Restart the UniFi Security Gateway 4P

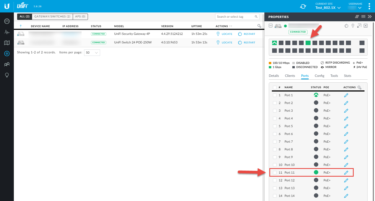[x=247, y=34]
